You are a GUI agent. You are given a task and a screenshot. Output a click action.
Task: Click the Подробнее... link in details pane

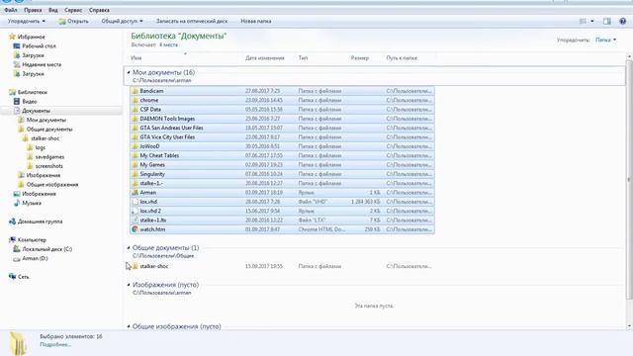pyautogui.click(x=55, y=345)
